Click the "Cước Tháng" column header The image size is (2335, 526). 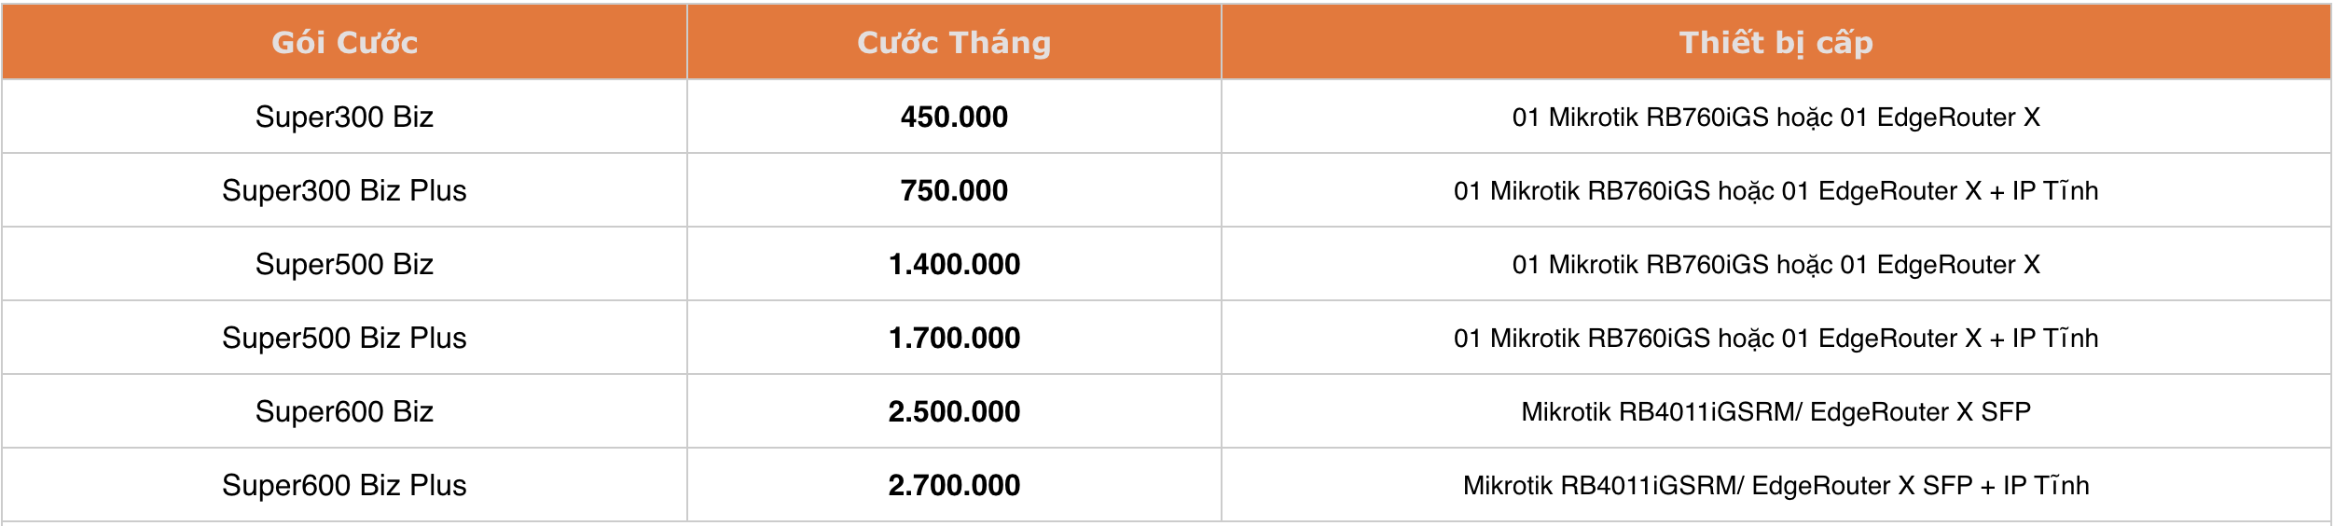click(953, 42)
